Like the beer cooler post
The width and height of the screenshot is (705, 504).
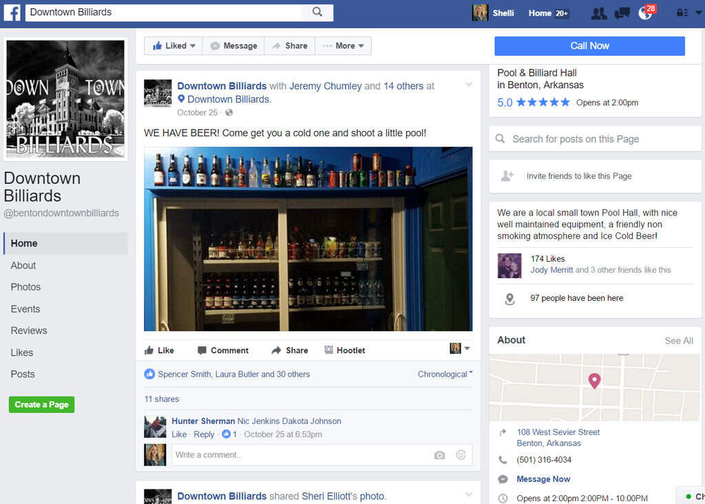coord(159,350)
